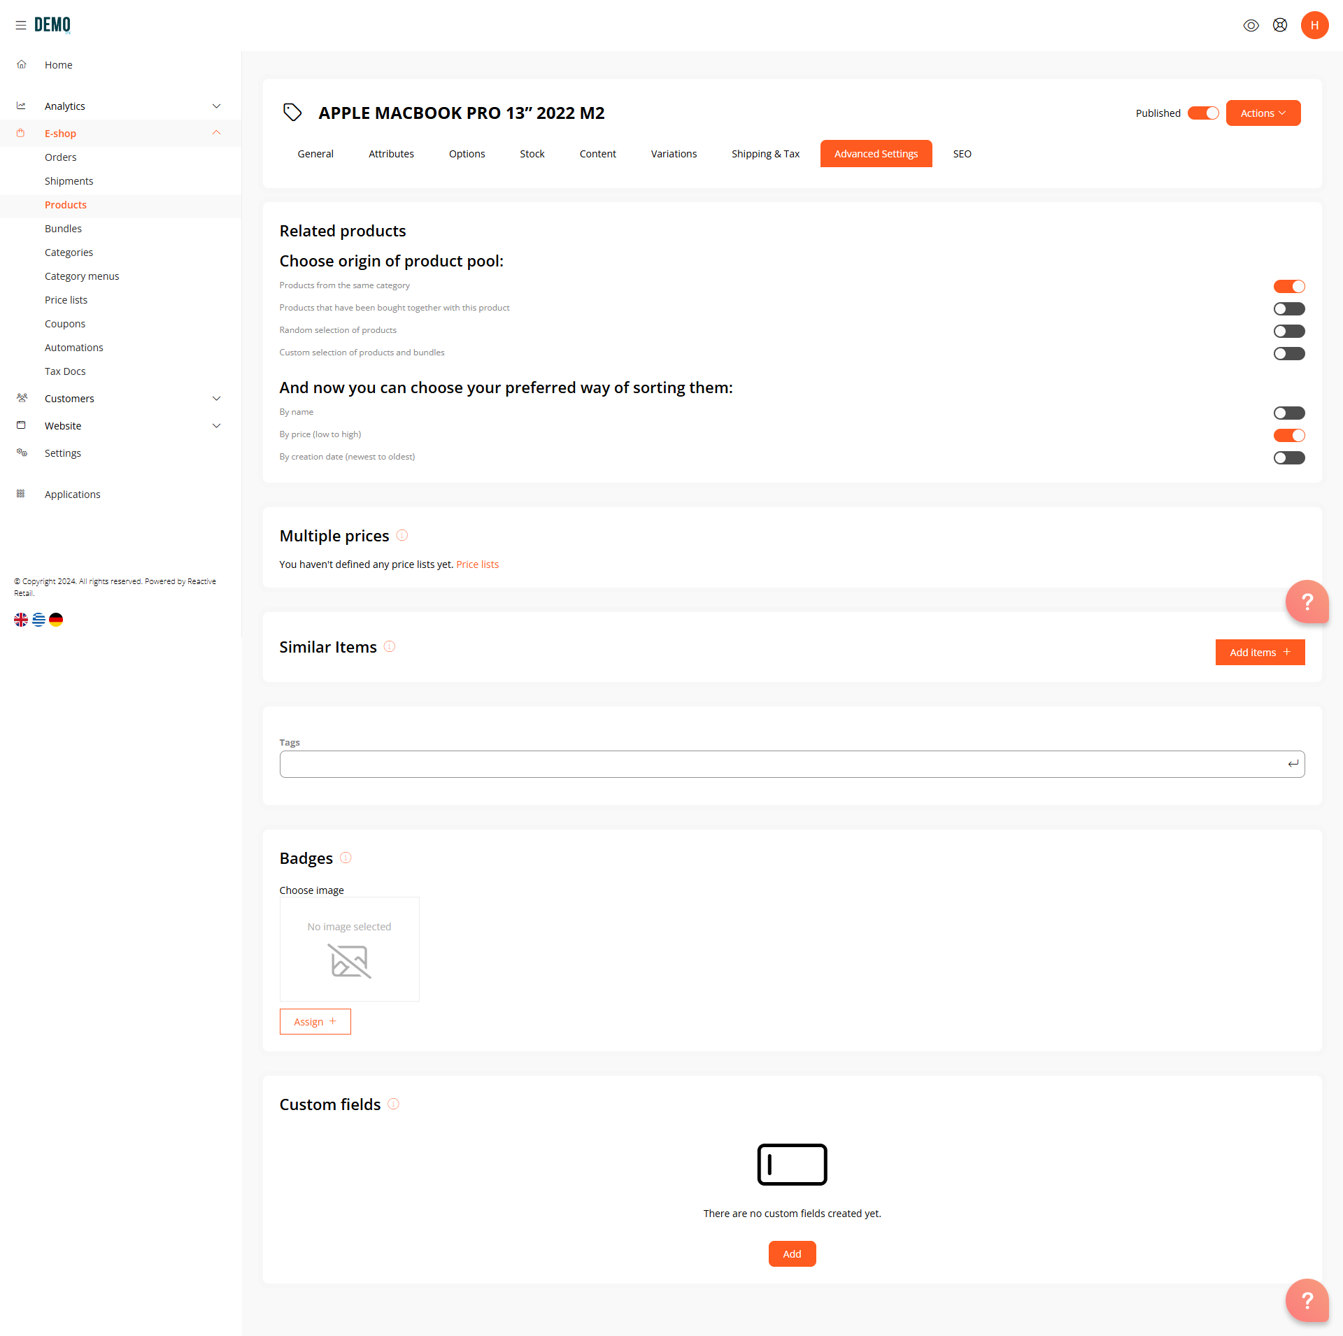Screen dimensions: 1343x1336
Task: Click the DEMO logo
Action: tap(52, 25)
